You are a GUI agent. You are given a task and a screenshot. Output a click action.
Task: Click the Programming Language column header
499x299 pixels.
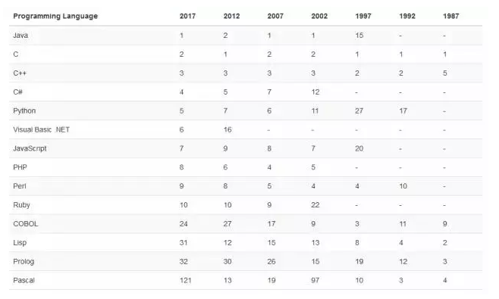[55, 16]
